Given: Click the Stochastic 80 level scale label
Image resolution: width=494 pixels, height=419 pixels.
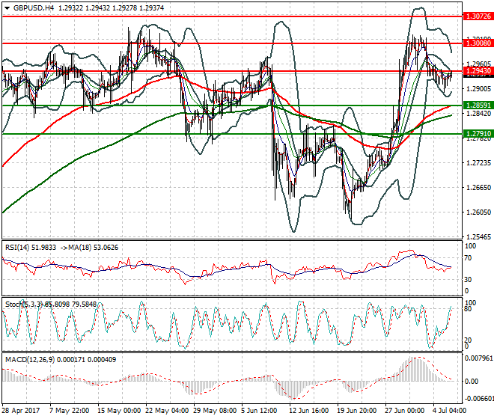Looking at the screenshot, I should tap(468, 309).
